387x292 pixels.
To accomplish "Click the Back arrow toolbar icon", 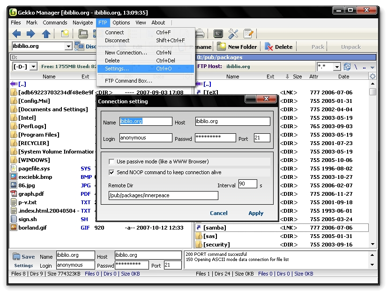I will pos(16,34).
